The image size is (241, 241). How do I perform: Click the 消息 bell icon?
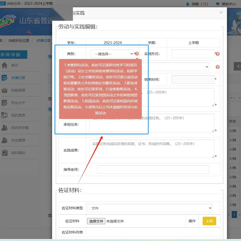[188, 4]
